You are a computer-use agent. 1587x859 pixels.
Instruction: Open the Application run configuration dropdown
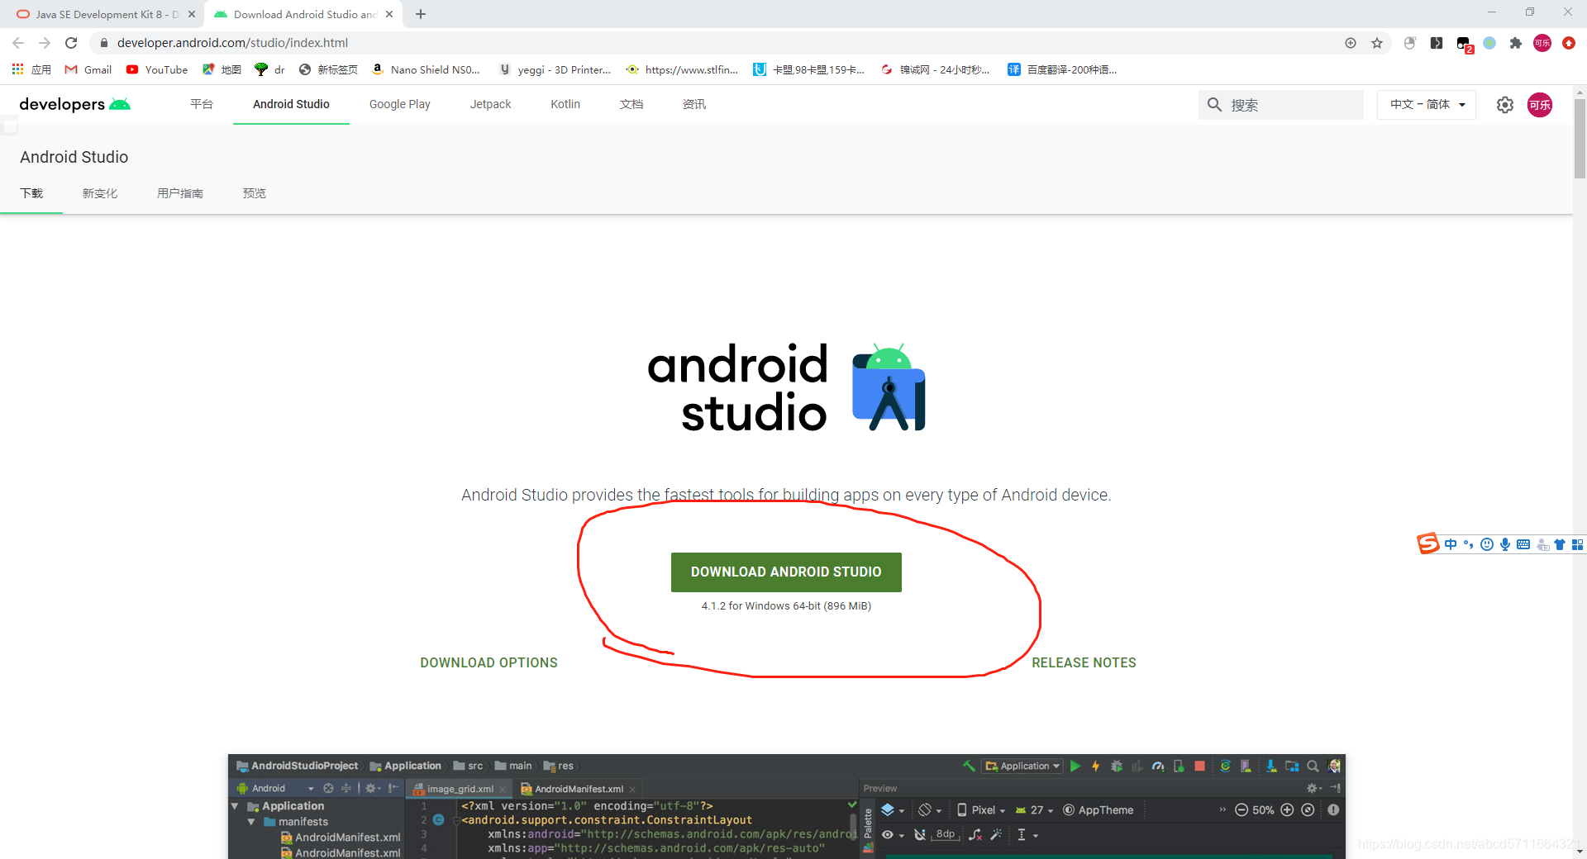[1022, 766]
